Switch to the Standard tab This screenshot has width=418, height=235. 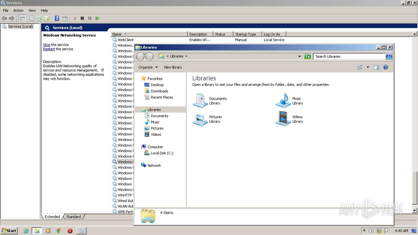click(73, 217)
